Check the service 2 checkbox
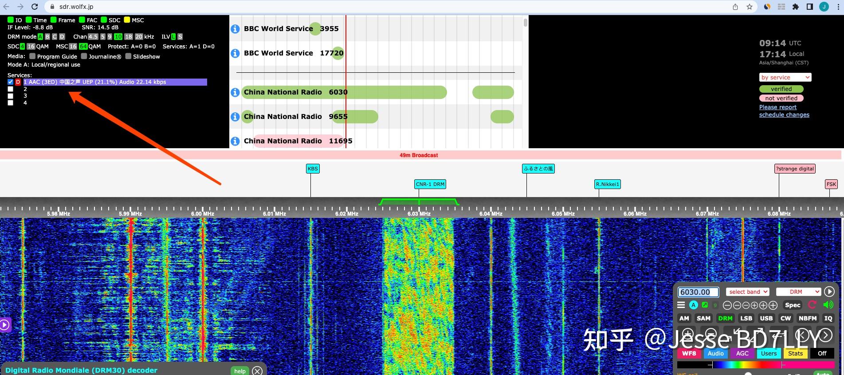Viewport: 844px width, 375px height. coord(11,89)
